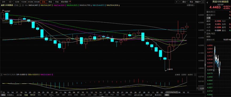
Task: Collapse quote panel with left triangle arrow
Action: (207, 2)
